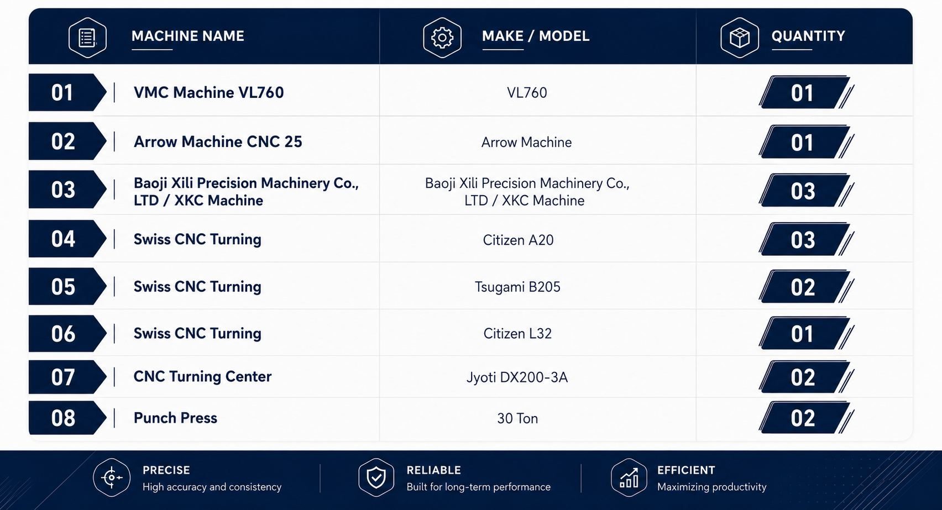Screen dimensions: 942x510
Task: Click the MAKE / MODEL column header
Action: coord(536,36)
